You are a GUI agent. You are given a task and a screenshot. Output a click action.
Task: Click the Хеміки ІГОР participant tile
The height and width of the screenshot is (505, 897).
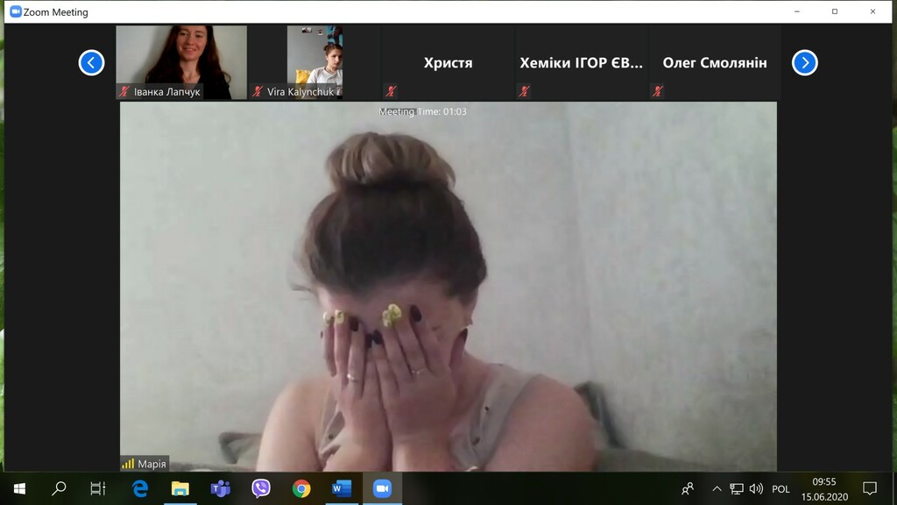[581, 62]
